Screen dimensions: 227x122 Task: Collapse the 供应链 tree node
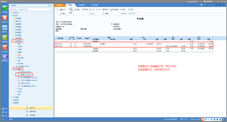(12, 15)
